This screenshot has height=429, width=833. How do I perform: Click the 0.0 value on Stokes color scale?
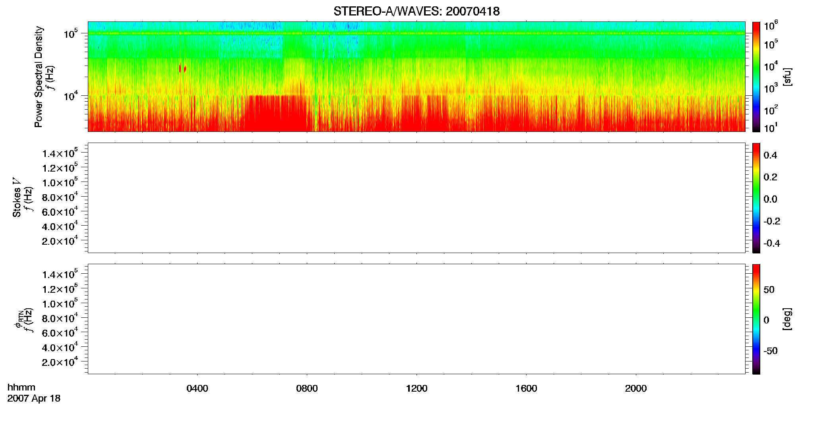[770, 199]
